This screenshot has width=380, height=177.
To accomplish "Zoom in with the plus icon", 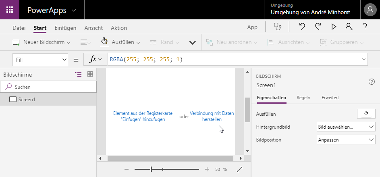I will [207, 169].
